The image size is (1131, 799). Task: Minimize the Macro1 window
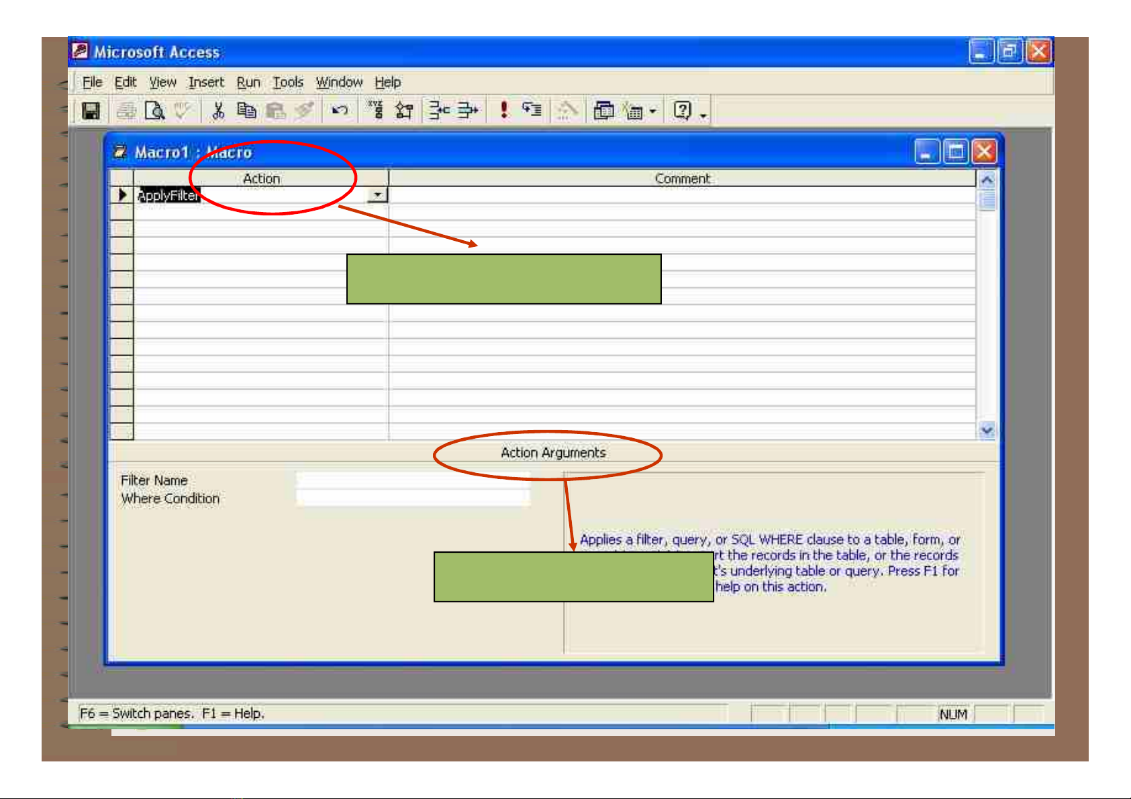coord(927,152)
